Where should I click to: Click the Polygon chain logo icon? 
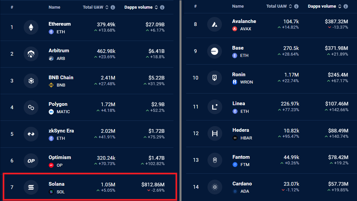(x=31, y=107)
